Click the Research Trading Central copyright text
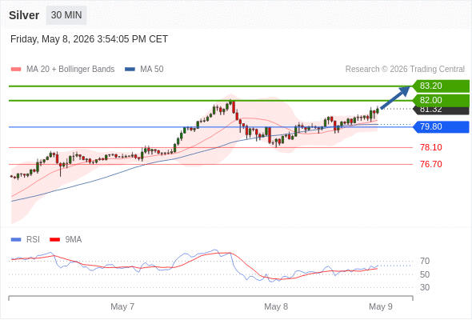This screenshot has height=320, width=472. click(x=405, y=70)
